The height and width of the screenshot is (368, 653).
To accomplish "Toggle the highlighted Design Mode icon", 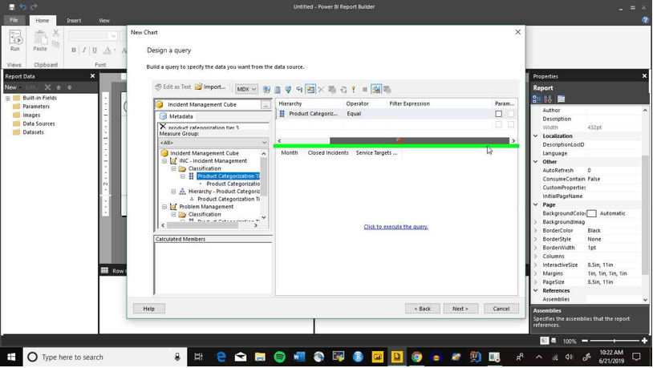I will (376, 90).
